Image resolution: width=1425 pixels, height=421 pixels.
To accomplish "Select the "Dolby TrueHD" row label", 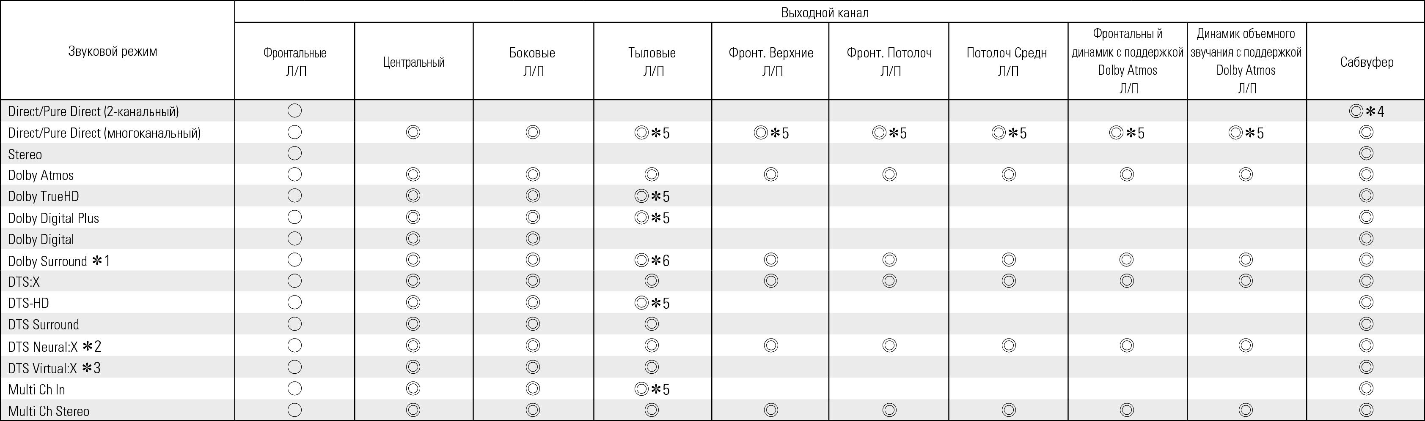I will pyautogui.click(x=43, y=196).
